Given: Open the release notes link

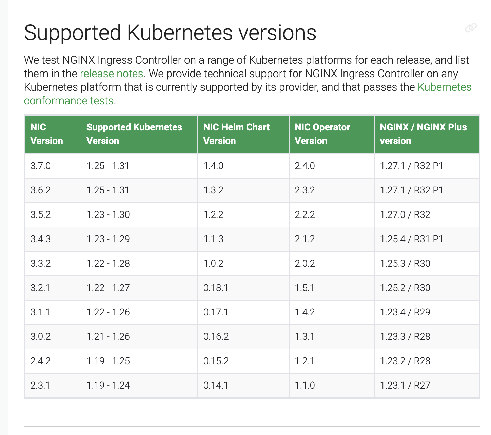Looking at the screenshot, I should click(x=112, y=74).
